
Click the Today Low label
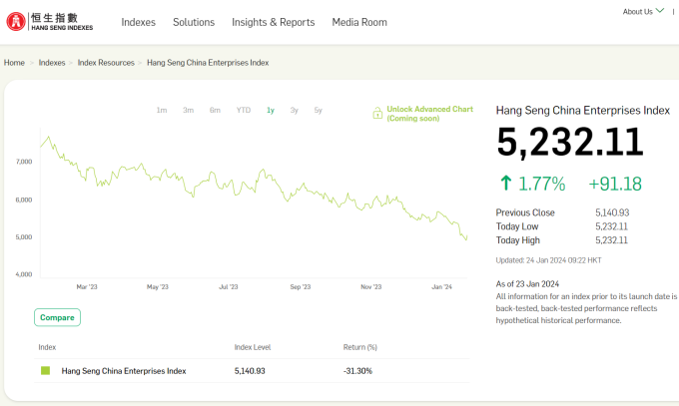click(x=517, y=226)
